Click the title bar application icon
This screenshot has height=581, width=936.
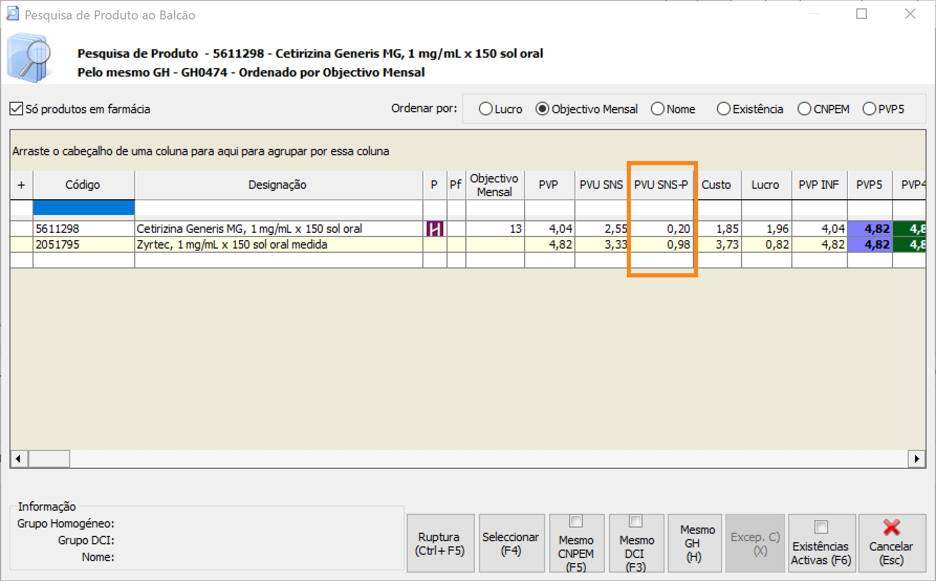click(x=13, y=14)
